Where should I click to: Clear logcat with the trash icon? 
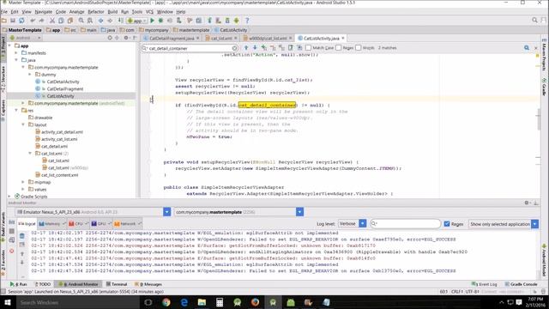coord(21,236)
